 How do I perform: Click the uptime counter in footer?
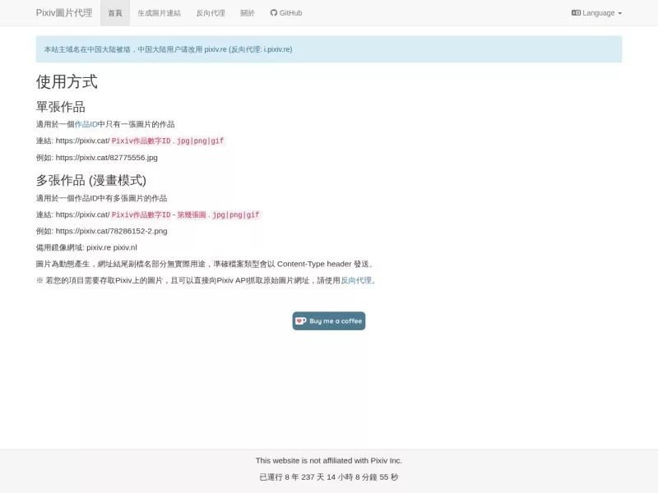click(329, 477)
